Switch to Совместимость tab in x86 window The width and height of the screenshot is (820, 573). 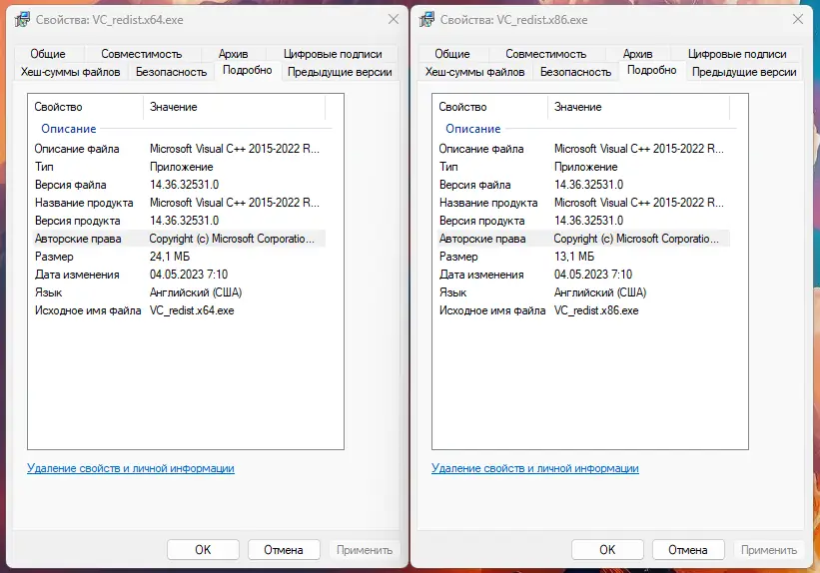pos(546,54)
